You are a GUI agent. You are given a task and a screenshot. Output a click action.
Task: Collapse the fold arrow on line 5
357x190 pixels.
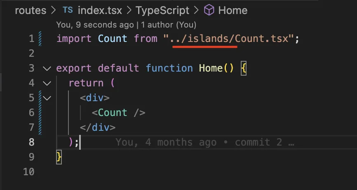point(47,98)
